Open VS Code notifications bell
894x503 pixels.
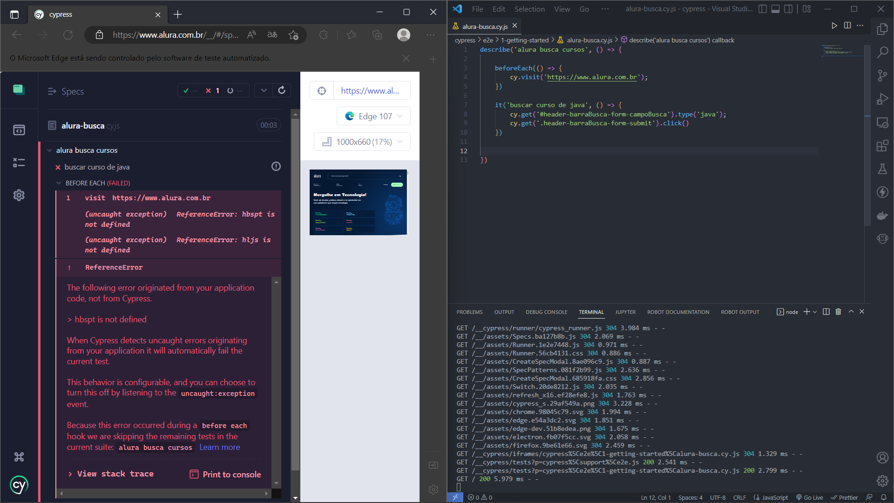(x=883, y=497)
